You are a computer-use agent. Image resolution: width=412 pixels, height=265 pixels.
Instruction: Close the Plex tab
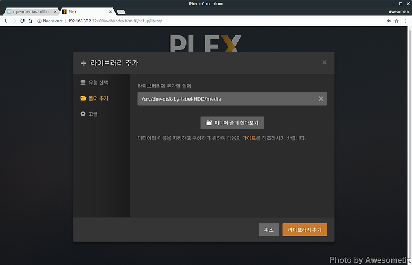click(x=110, y=11)
